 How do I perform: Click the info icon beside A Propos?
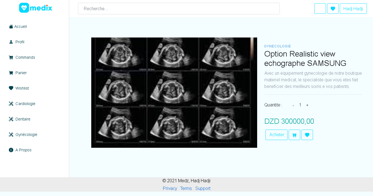[11, 150]
